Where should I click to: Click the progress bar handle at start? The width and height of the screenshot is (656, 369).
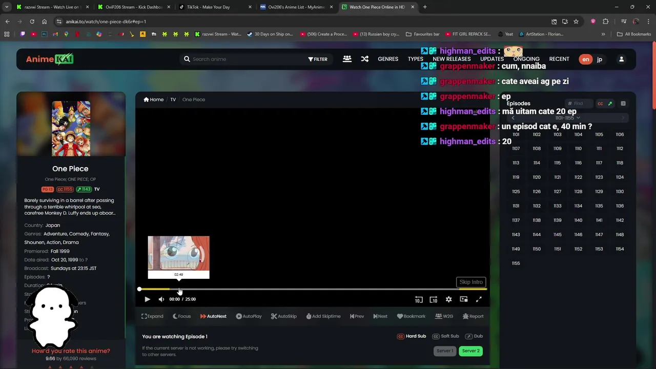coord(139,290)
